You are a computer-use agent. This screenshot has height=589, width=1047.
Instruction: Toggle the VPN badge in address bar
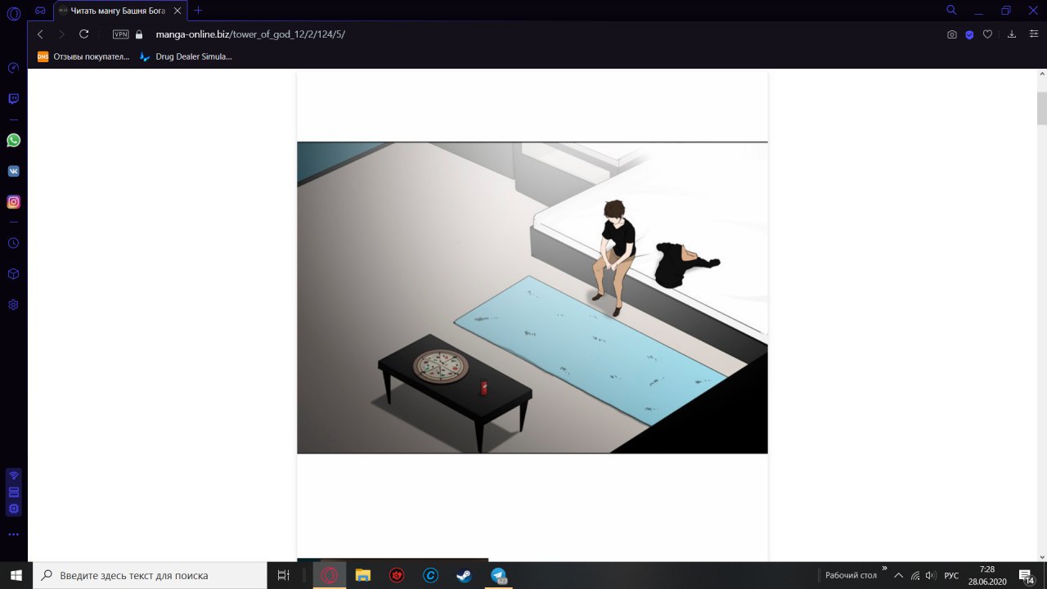click(121, 34)
